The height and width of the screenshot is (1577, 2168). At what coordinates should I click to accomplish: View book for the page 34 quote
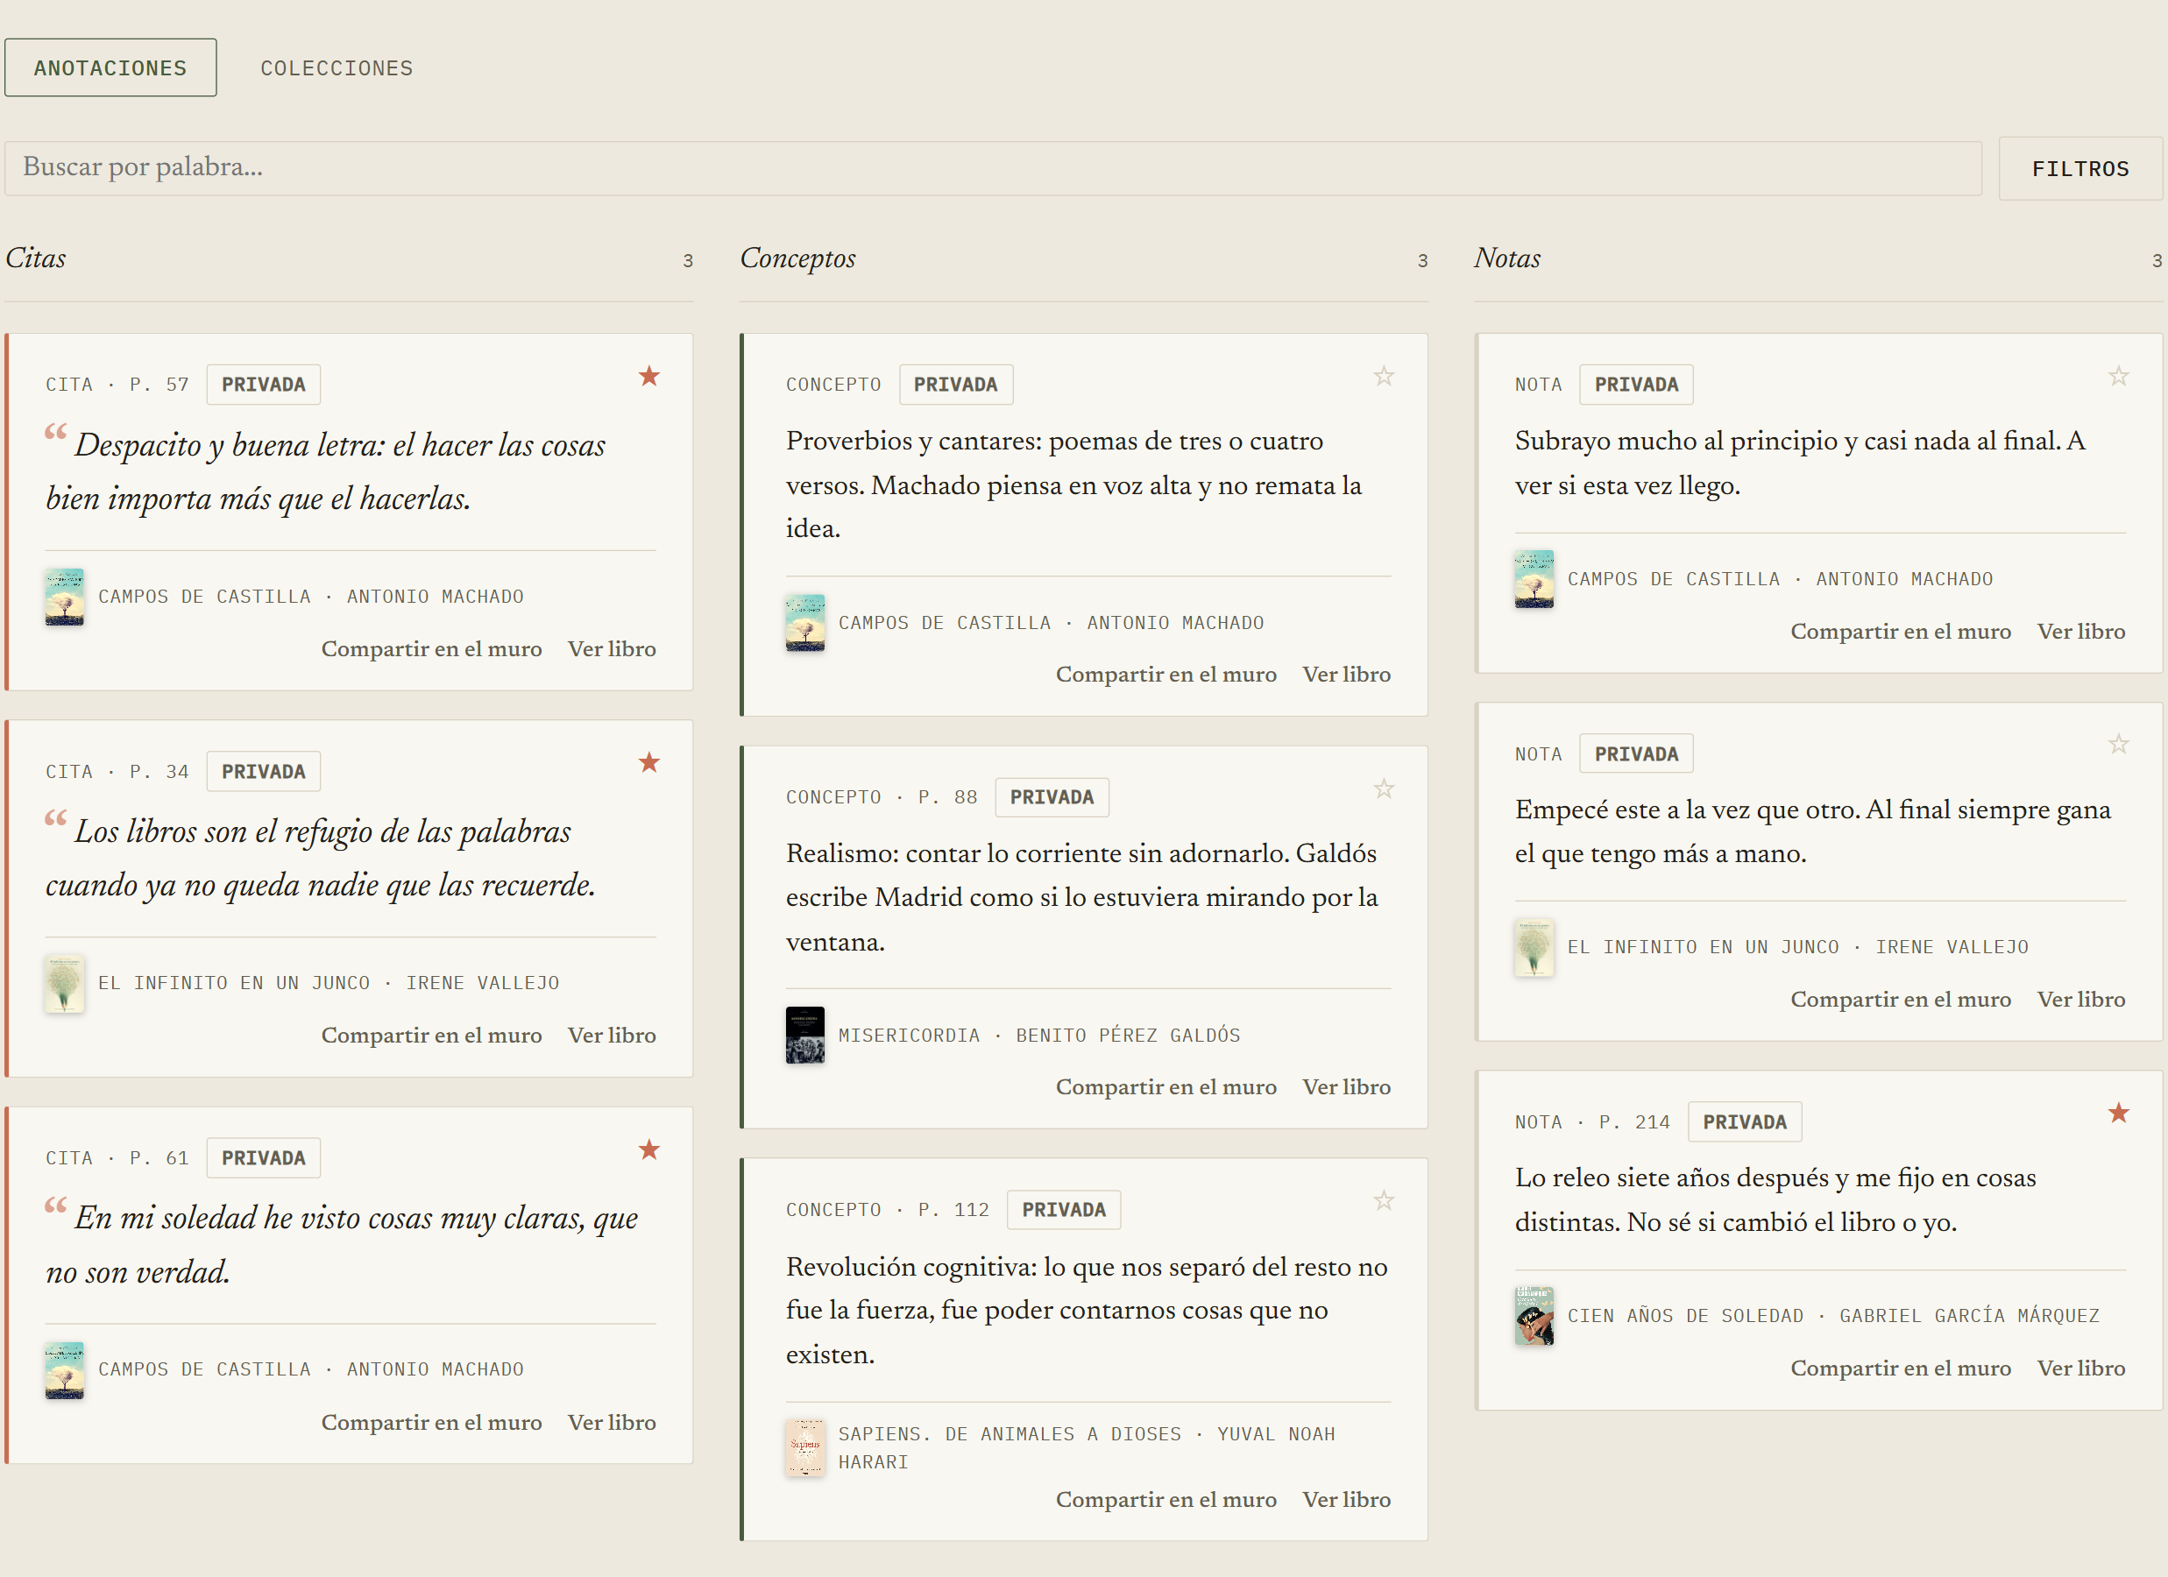[x=612, y=1035]
